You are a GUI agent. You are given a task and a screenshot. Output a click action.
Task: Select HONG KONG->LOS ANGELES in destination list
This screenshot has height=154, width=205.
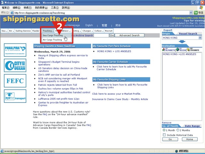tap(179, 54)
